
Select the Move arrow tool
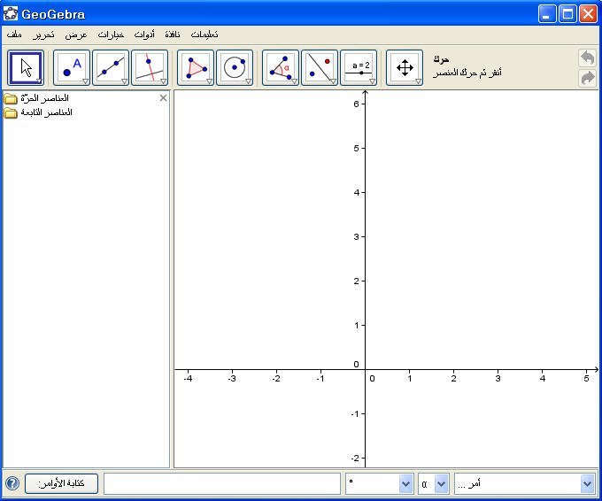click(x=26, y=67)
